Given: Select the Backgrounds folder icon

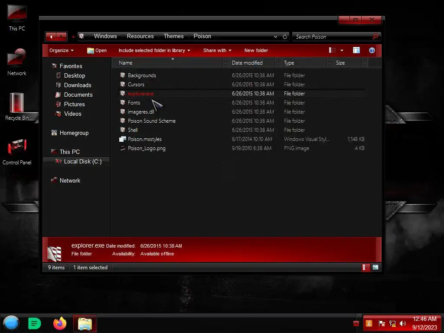Looking at the screenshot, I should click(123, 75).
